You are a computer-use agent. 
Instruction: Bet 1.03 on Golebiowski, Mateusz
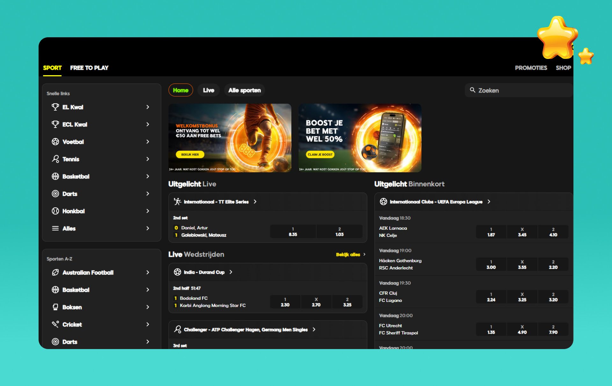339,232
